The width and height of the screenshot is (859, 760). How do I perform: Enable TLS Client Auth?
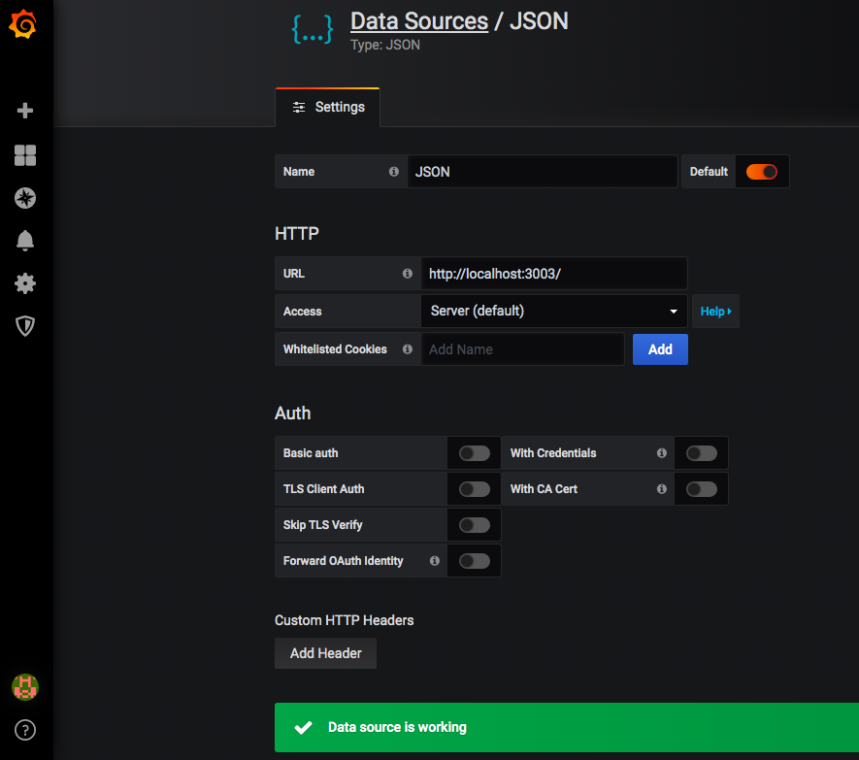coord(474,488)
